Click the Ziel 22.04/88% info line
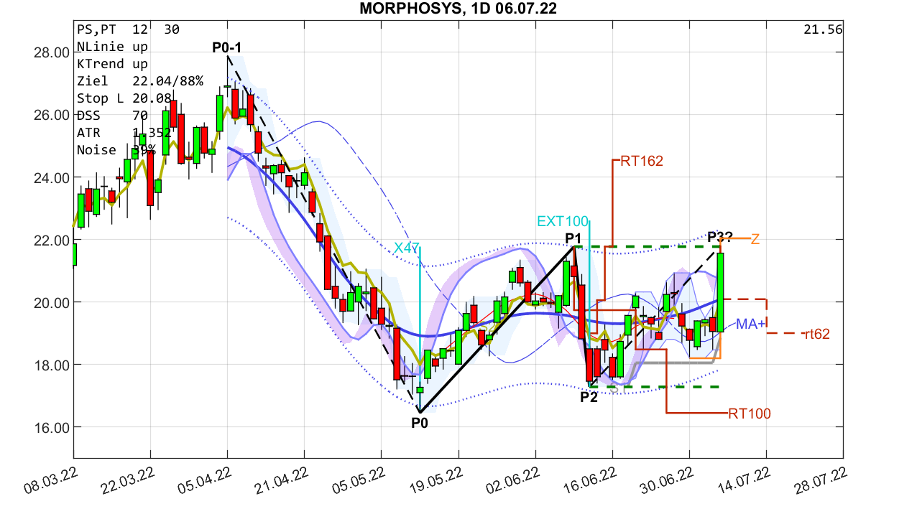917x509 pixels. click(140, 81)
